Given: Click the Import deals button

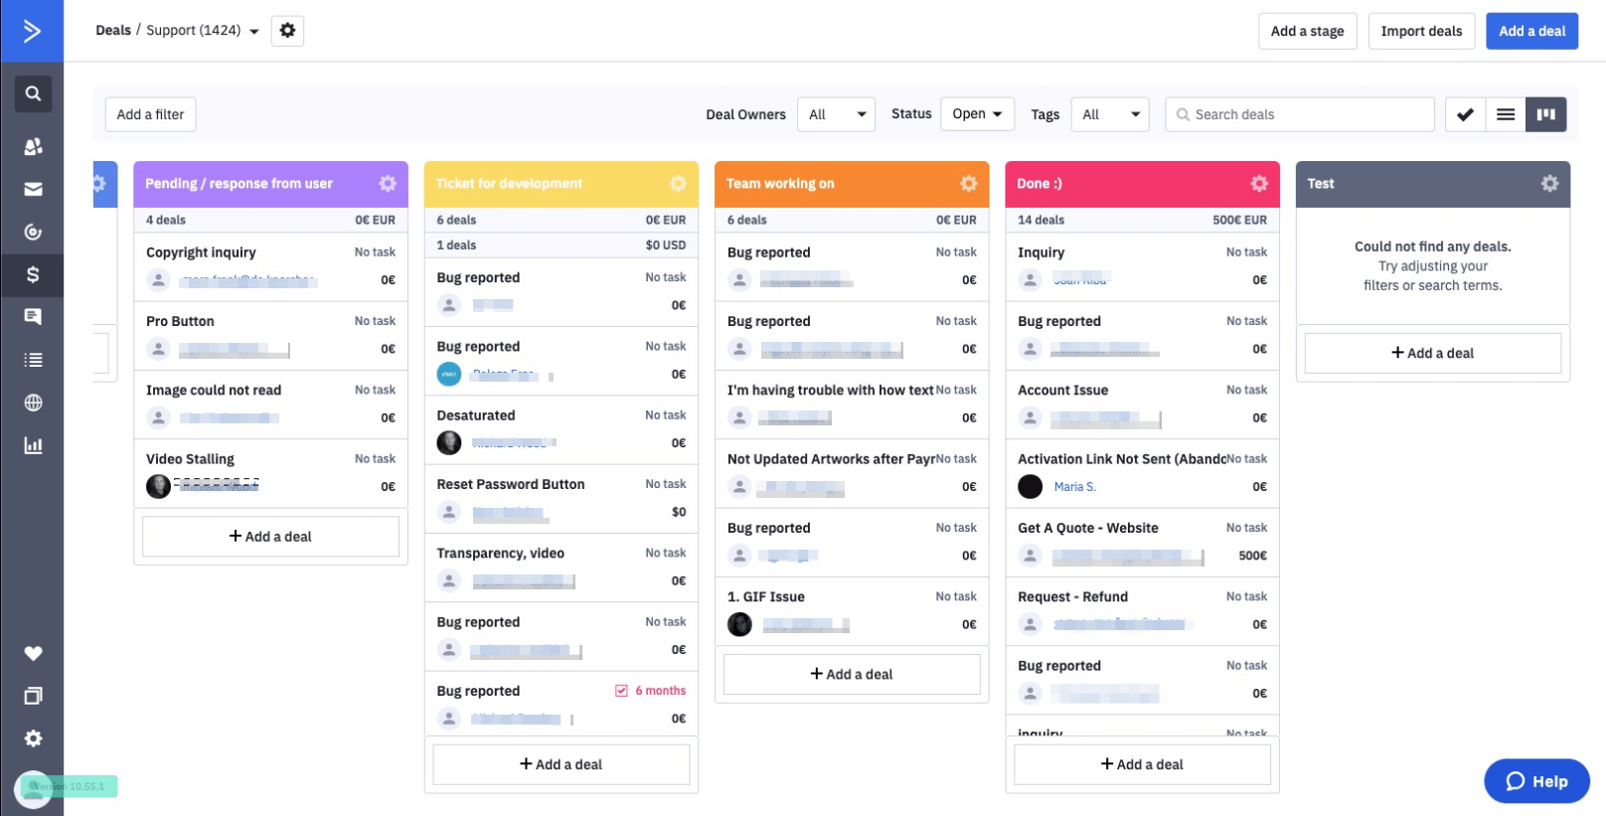Looking at the screenshot, I should pos(1421,31).
